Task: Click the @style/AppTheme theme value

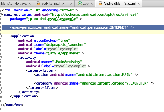Action: point(63,53)
